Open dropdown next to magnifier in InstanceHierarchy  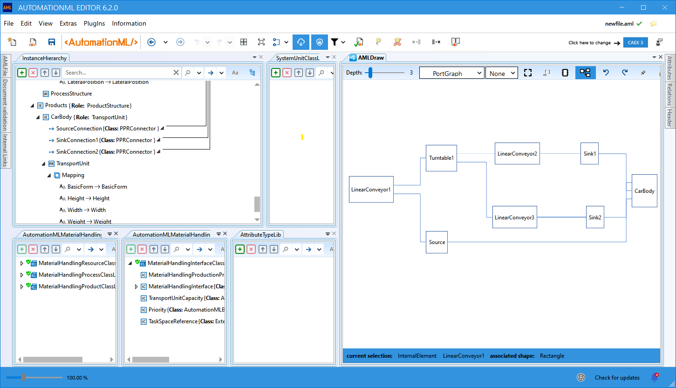199,73
